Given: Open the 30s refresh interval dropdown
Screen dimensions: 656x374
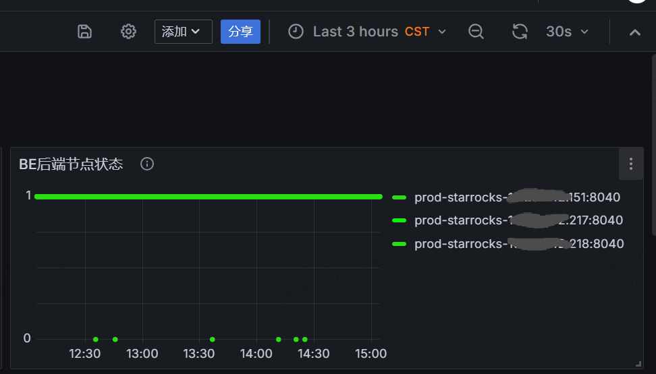Looking at the screenshot, I should pyautogui.click(x=567, y=32).
